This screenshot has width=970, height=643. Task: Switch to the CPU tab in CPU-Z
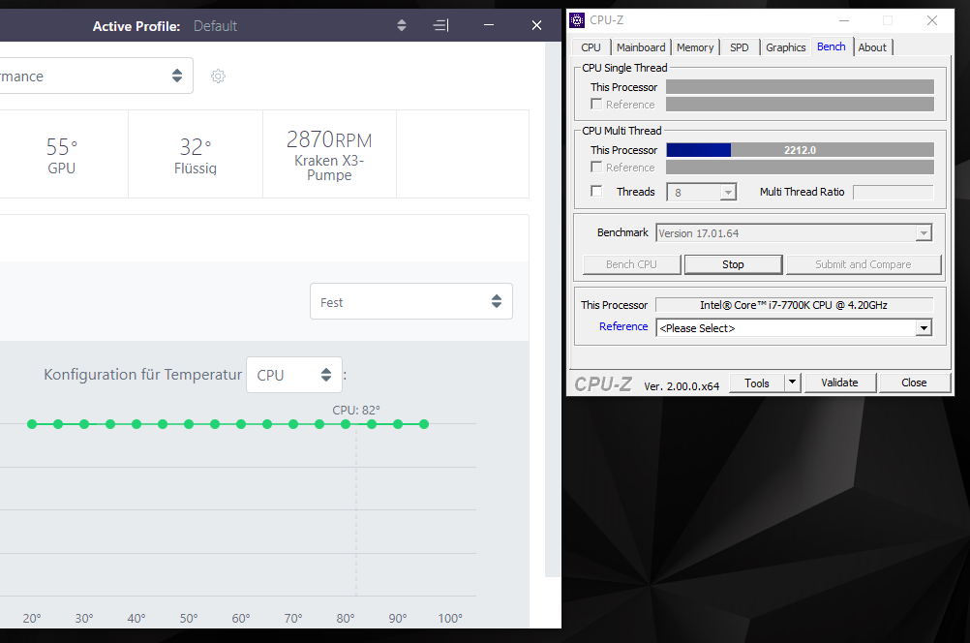(x=591, y=47)
